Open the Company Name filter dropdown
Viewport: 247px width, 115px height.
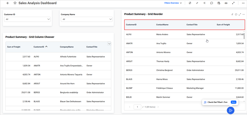click(87, 19)
